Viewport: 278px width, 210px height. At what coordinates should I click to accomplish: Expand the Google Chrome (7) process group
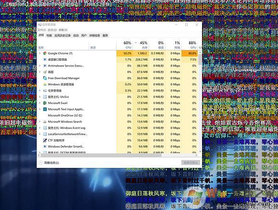click(40, 53)
